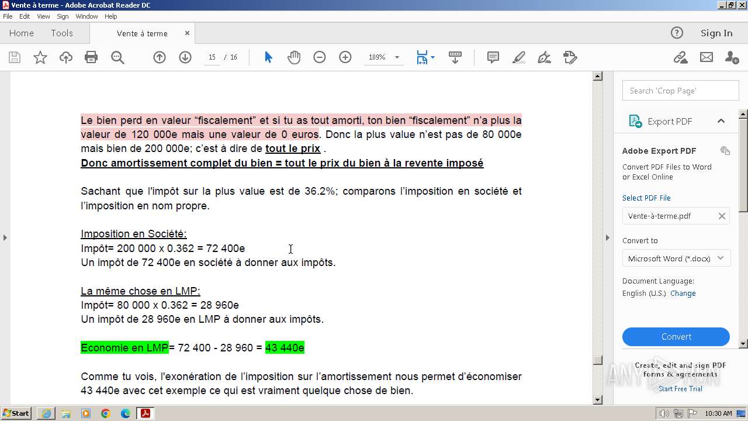Open the Sign menu

point(63,16)
